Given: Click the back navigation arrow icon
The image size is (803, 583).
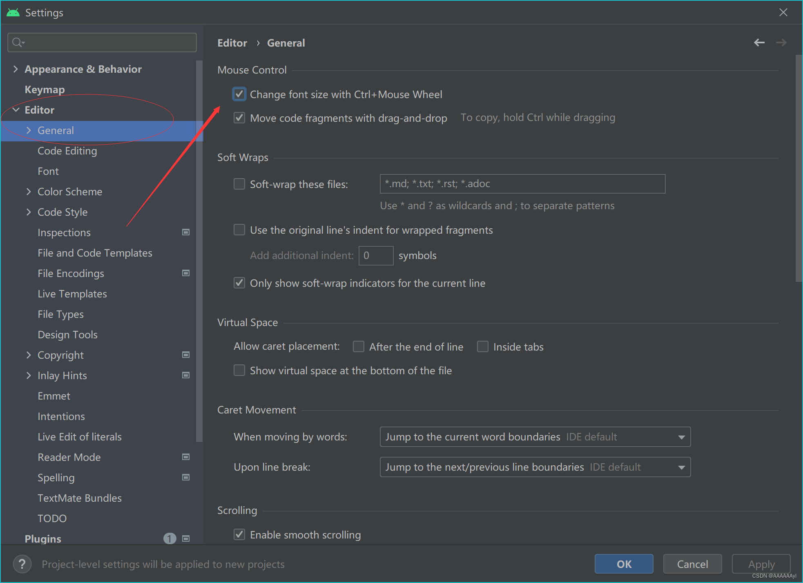Looking at the screenshot, I should pyautogui.click(x=759, y=42).
